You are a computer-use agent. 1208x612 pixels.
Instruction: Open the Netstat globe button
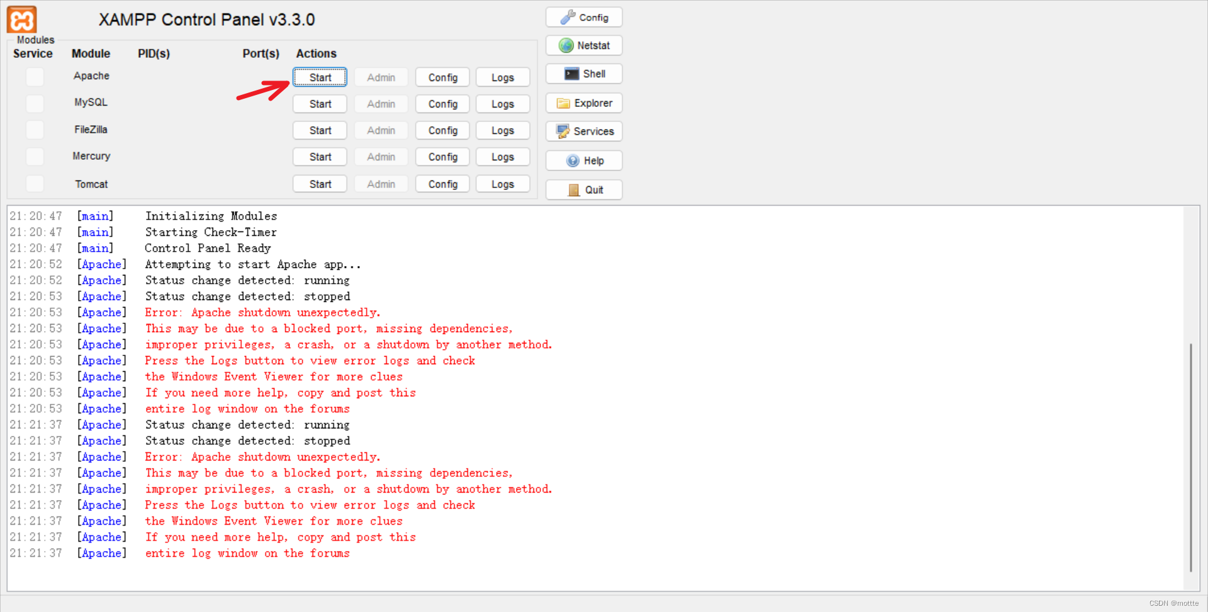pyautogui.click(x=584, y=45)
